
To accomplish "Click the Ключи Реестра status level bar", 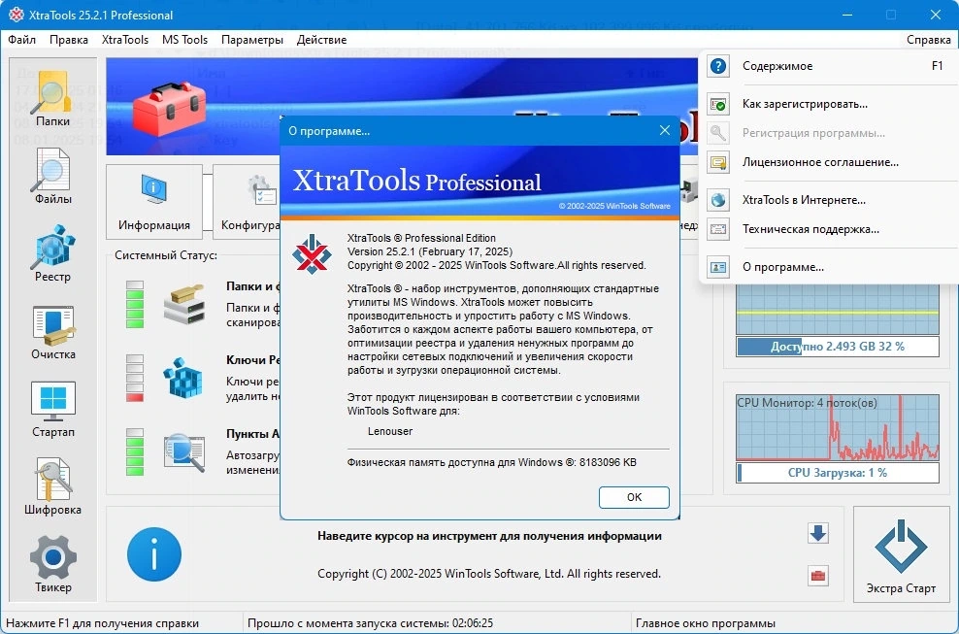I will click(x=135, y=379).
